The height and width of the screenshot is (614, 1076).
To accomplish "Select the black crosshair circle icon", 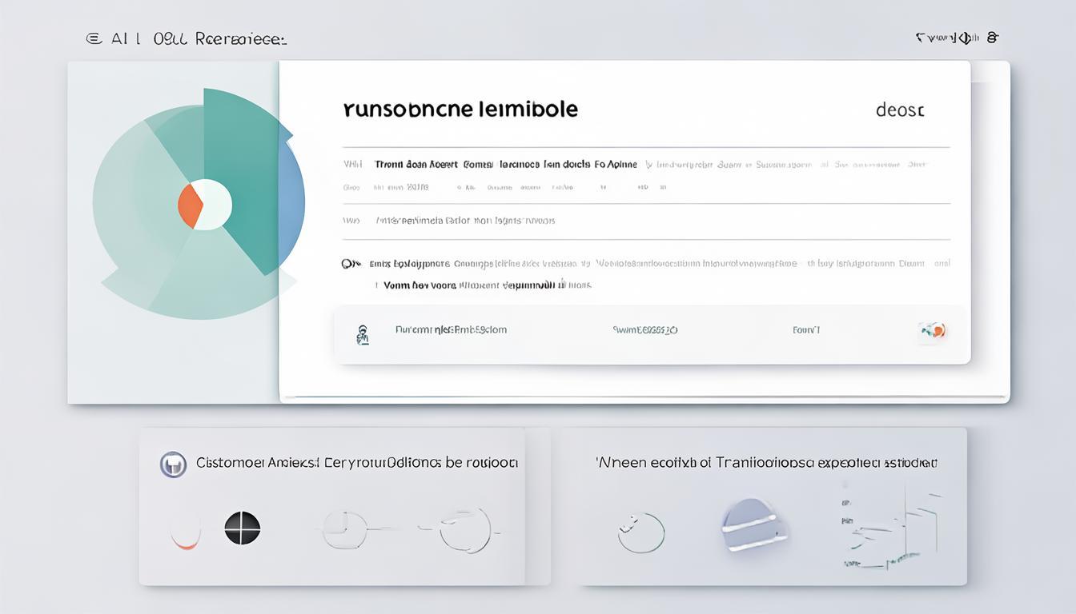I will [243, 528].
